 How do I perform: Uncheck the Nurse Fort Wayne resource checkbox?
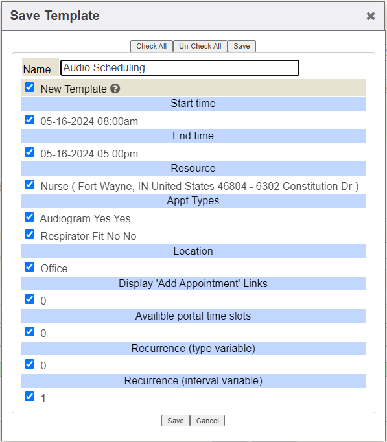(x=30, y=185)
